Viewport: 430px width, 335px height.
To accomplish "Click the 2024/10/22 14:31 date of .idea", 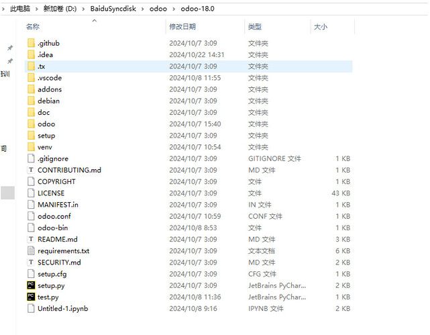I will (x=197, y=54).
